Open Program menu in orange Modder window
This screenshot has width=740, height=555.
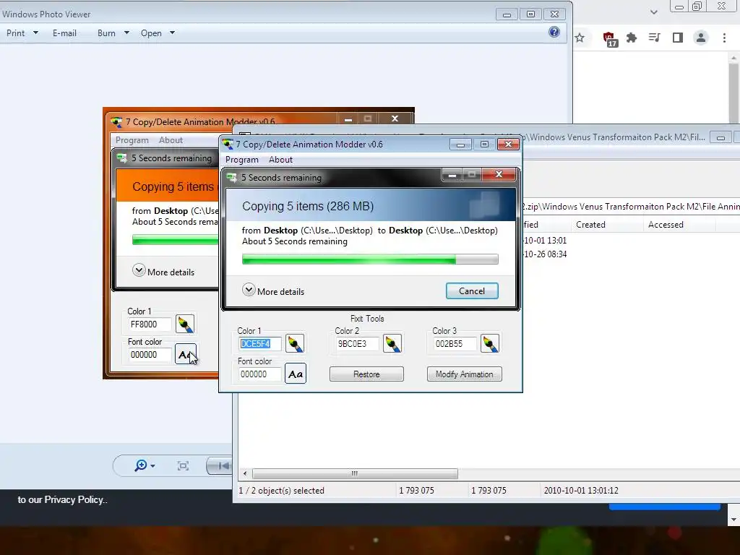click(132, 140)
